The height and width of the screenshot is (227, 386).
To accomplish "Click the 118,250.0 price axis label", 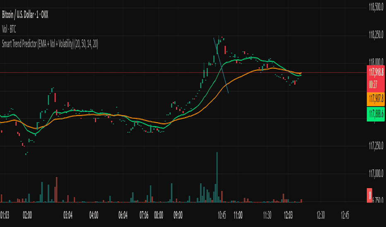I will click(376, 35).
